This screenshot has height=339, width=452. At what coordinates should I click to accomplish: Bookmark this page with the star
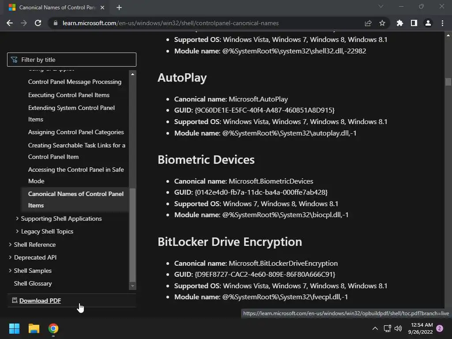tap(382, 23)
